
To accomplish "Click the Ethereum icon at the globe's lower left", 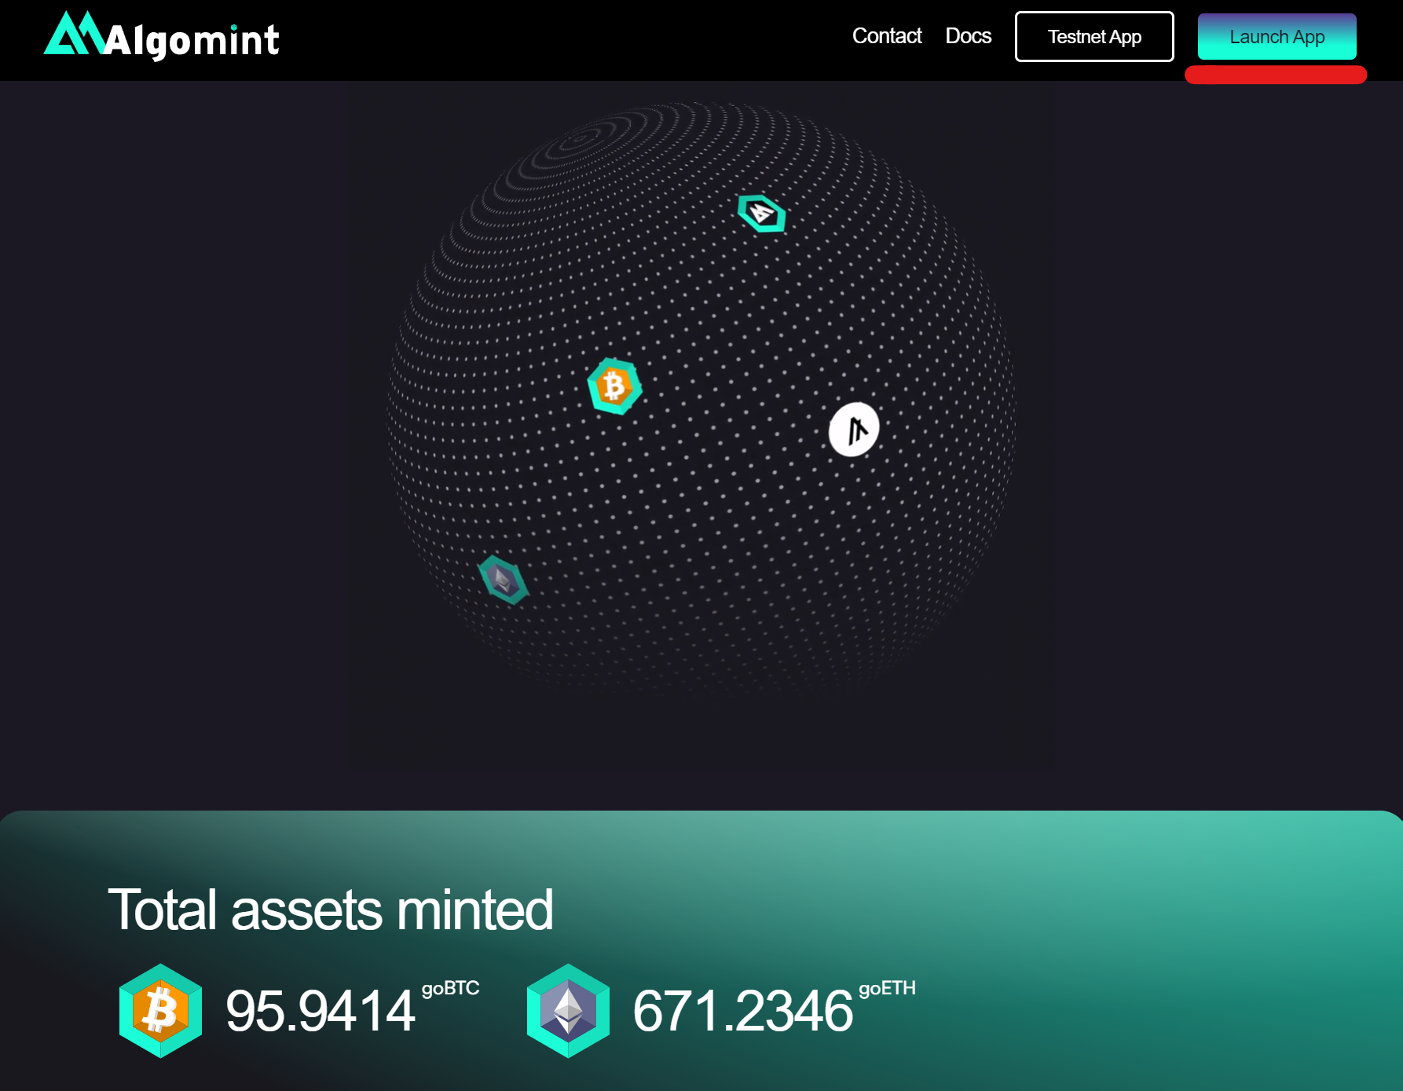I will (504, 580).
